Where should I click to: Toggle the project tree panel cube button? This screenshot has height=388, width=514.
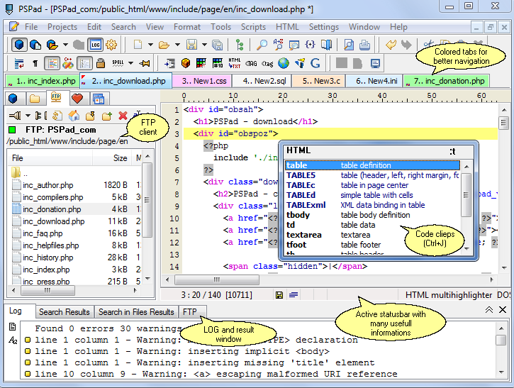coord(19,44)
